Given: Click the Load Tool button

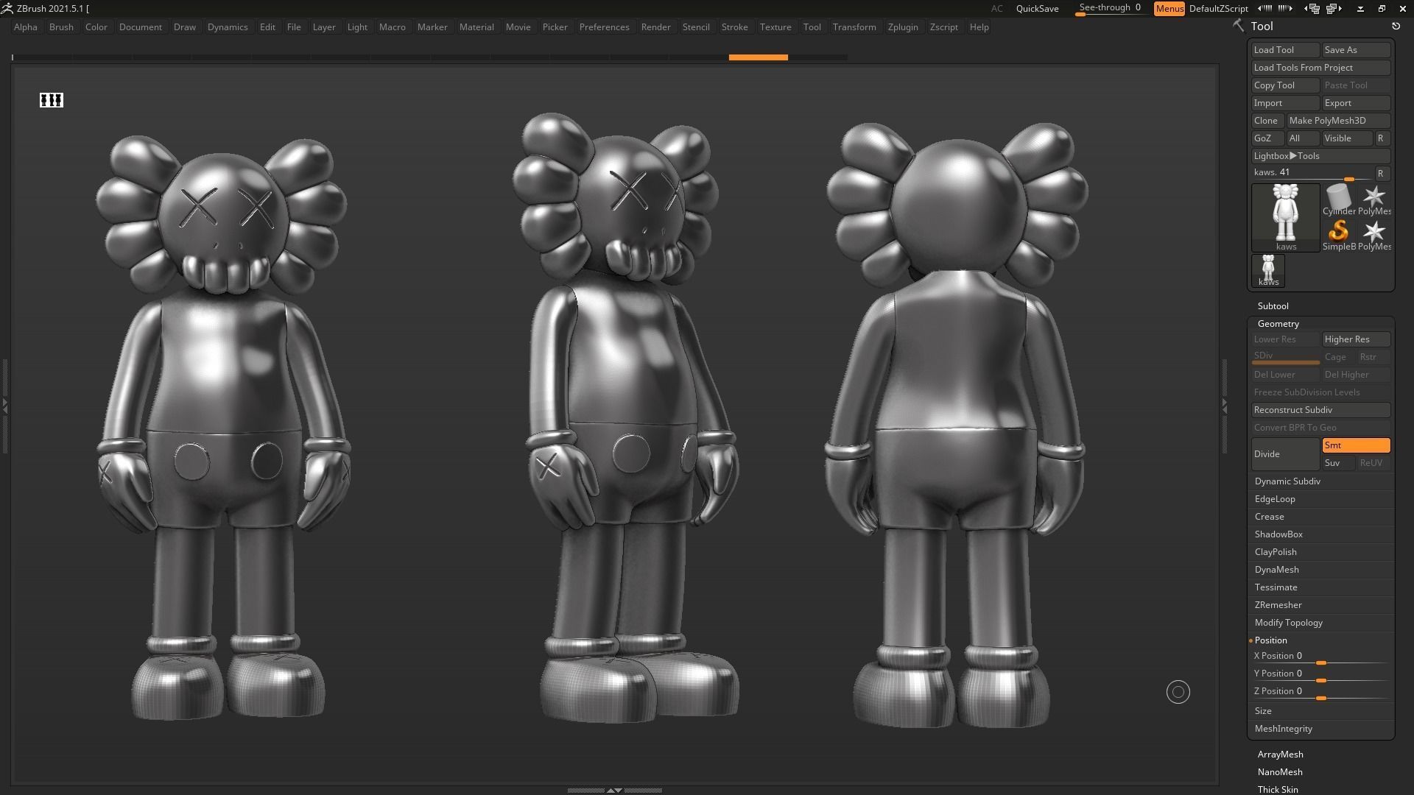Looking at the screenshot, I should click(x=1285, y=50).
